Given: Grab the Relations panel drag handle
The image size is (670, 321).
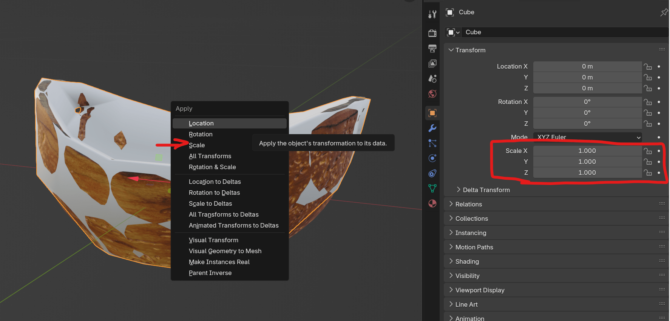Looking at the screenshot, I should click(x=662, y=204).
